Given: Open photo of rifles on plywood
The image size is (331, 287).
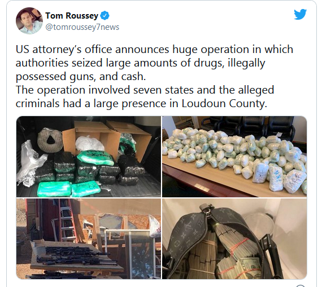Looking at the screenshot, I should pyautogui.click(x=89, y=239).
